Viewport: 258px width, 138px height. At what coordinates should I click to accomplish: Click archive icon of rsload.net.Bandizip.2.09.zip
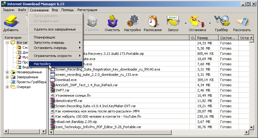(x=52, y=122)
